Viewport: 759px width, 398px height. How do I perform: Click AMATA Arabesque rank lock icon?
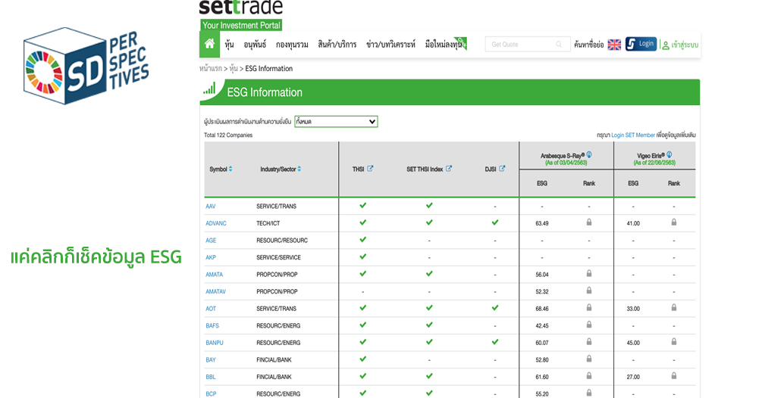(x=589, y=273)
